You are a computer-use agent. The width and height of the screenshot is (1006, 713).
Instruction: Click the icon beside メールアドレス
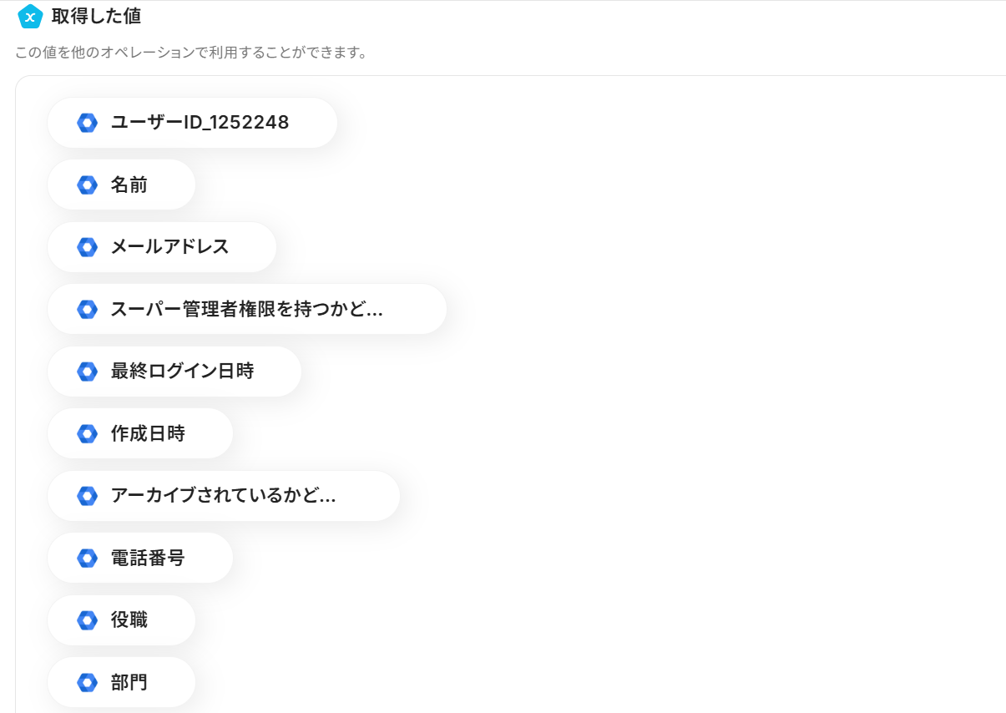(x=87, y=247)
